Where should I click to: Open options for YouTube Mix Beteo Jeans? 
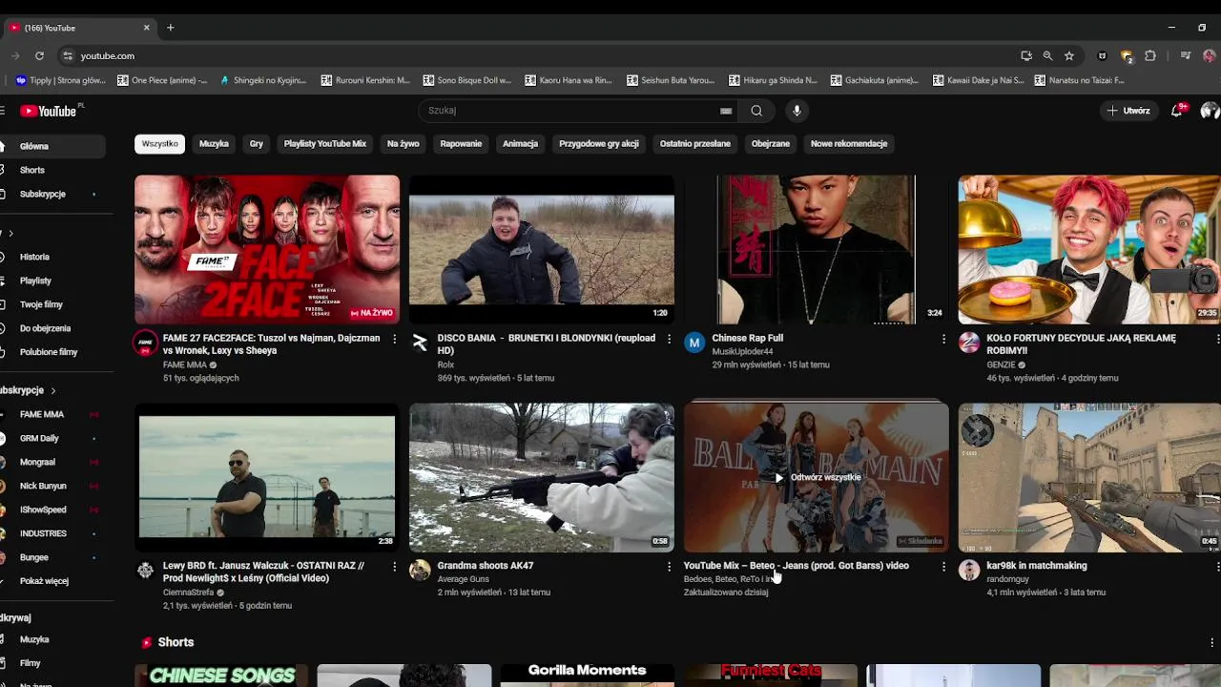point(943,567)
